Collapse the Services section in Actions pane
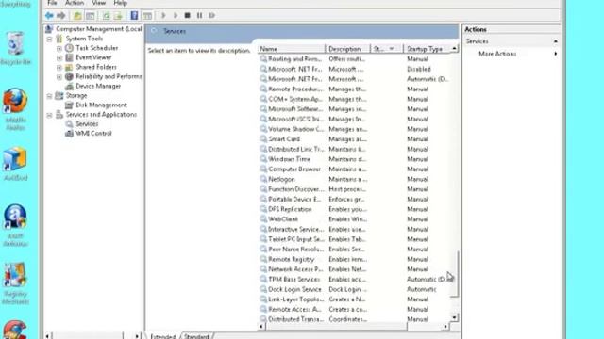This screenshot has height=339, width=604. (x=556, y=41)
